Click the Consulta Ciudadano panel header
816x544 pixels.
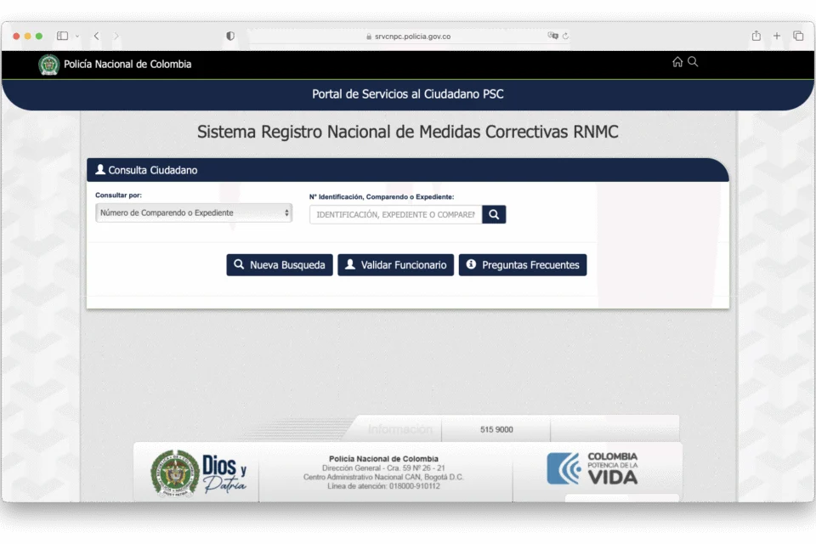click(407, 170)
